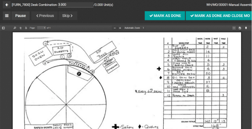The height and width of the screenshot is (129, 252).
Task: Switch PDF to presentation mode
Action: pos(234,28)
